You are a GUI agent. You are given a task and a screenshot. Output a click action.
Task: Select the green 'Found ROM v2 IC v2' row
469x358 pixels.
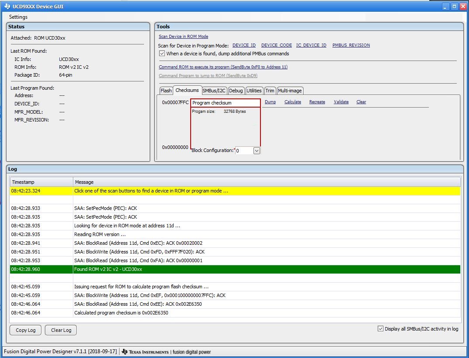point(235,269)
